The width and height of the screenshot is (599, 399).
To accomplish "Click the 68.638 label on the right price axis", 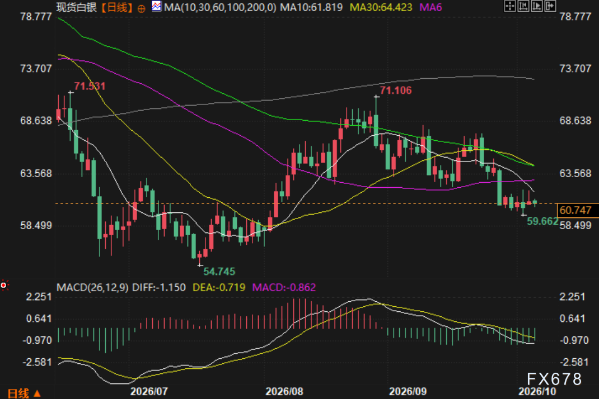I will (575, 121).
